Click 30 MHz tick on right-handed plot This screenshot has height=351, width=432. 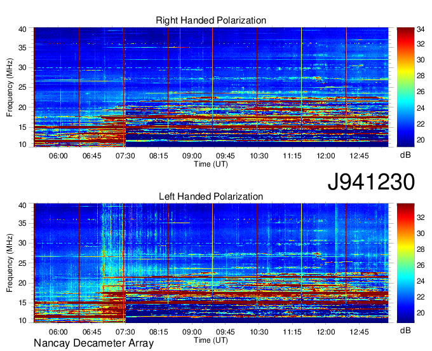23,67
